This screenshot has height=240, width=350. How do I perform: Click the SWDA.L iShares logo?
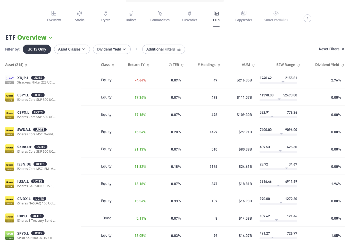[x=10, y=132]
